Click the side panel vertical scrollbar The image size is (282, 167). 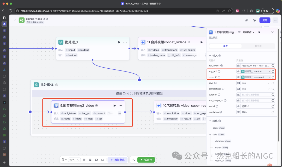(x=278, y=85)
